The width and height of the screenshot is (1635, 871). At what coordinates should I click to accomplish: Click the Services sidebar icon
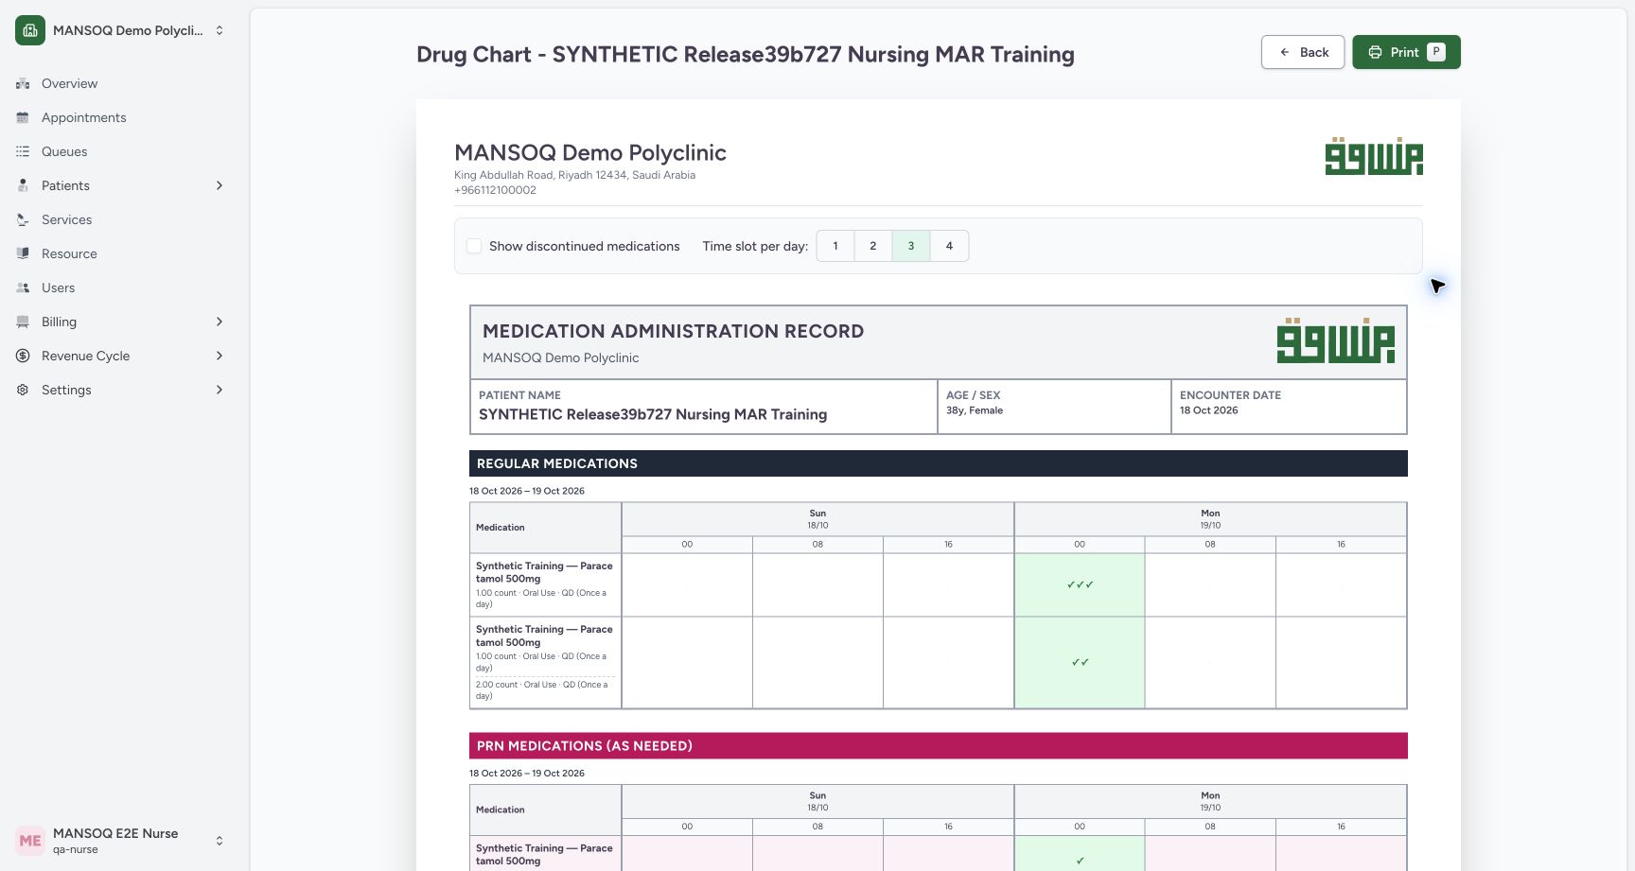coord(23,219)
